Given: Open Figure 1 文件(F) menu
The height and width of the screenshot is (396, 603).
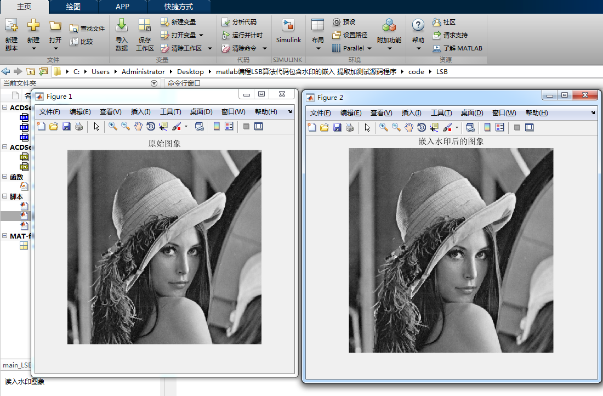Looking at the screenshot, I should (49, 111).
